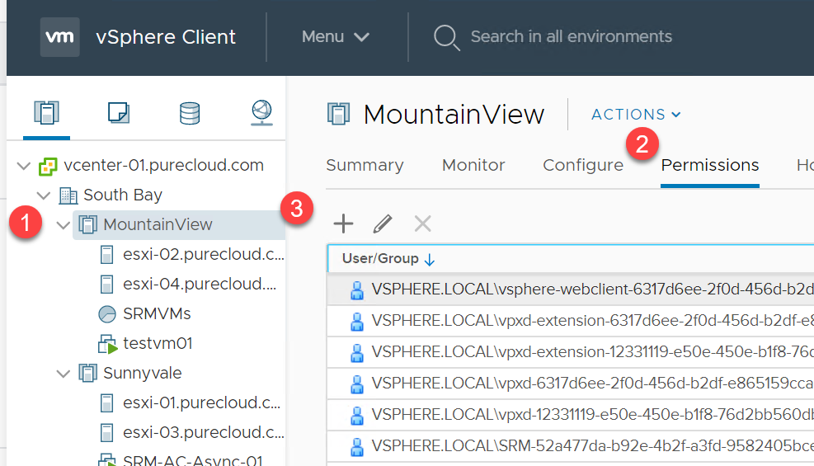Click the esxi-03 host icon
Image resolution: width=814 pixels, height=466 pixels.
coord(106,433)
